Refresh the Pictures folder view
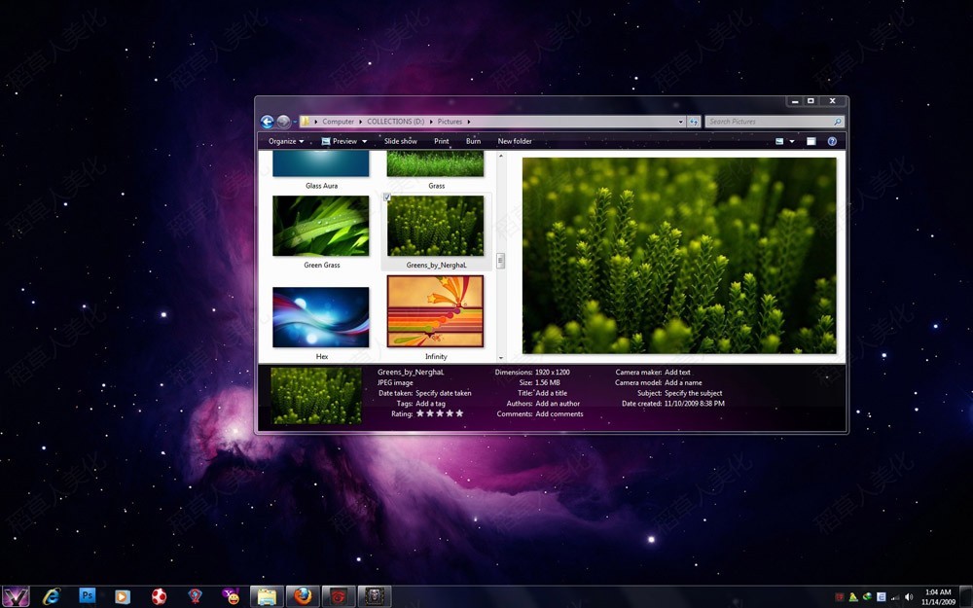973x608 pixels. coord(694,122)
